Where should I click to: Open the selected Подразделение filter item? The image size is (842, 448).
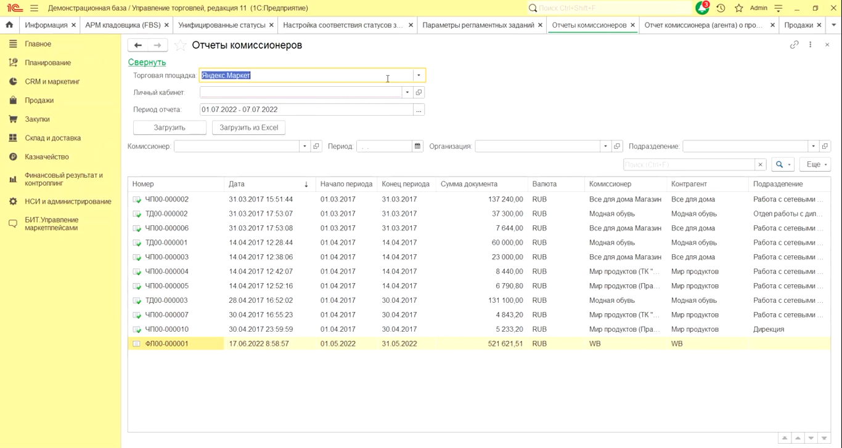click(825, 146)
